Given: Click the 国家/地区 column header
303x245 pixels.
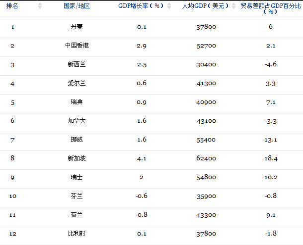Looking at the screenshot, I should (76, 6).
